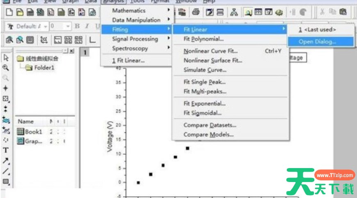Select the Rectangle drawing tool
This screenshot has height=198, width=357.
click(x=6, y=182)
